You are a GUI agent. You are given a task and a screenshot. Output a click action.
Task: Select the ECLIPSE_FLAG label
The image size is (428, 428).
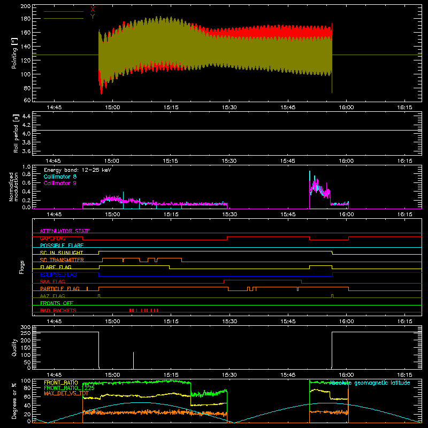pyautogui.click(x=58, y=274)
